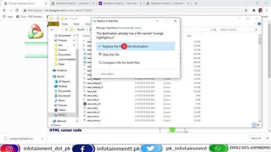The height and width of the screenshot is (152, 271).
Task: Refresh the Explorer folder view
Action: (215, 30)
